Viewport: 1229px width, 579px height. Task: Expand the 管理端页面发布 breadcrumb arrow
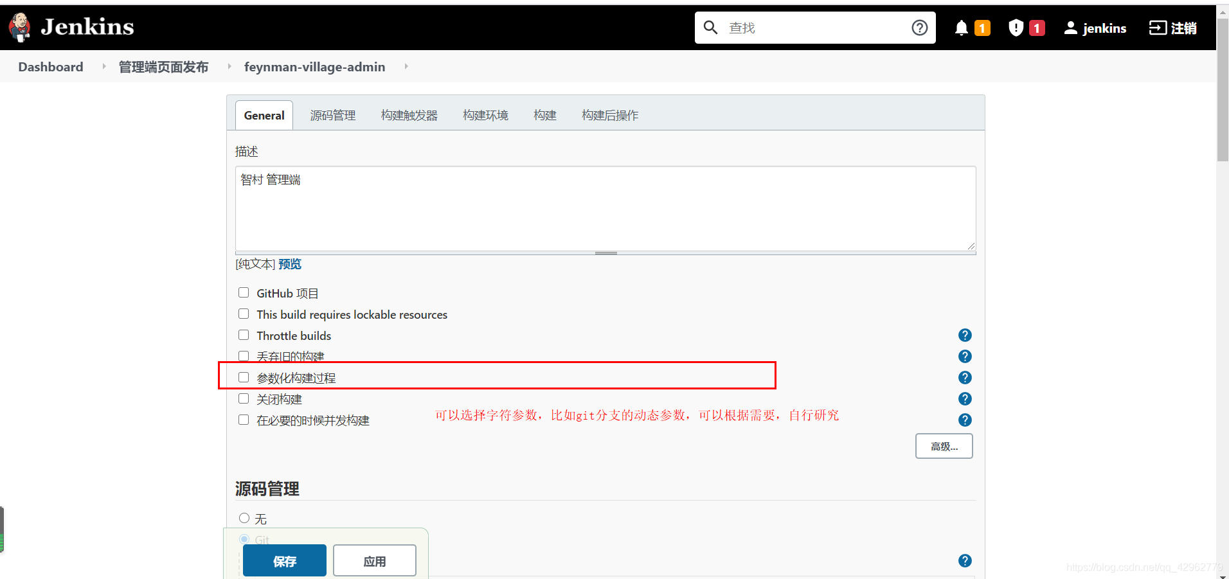[x=229, y=66]
